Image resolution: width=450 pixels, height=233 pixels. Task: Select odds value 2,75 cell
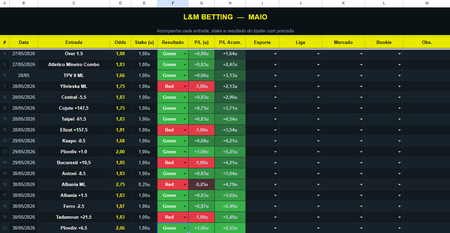tap(120, 184)
